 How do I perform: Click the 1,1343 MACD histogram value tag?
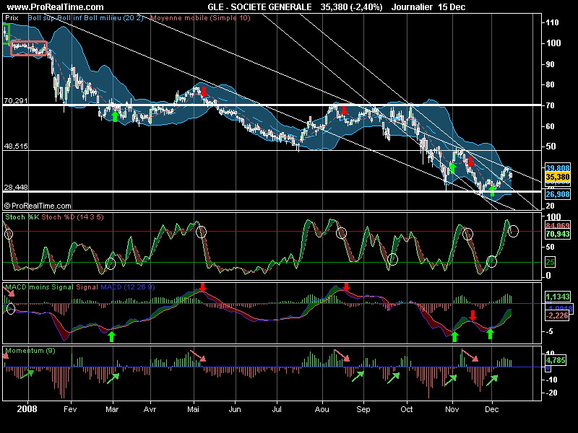pyautogui.click(x=558, y=297)
